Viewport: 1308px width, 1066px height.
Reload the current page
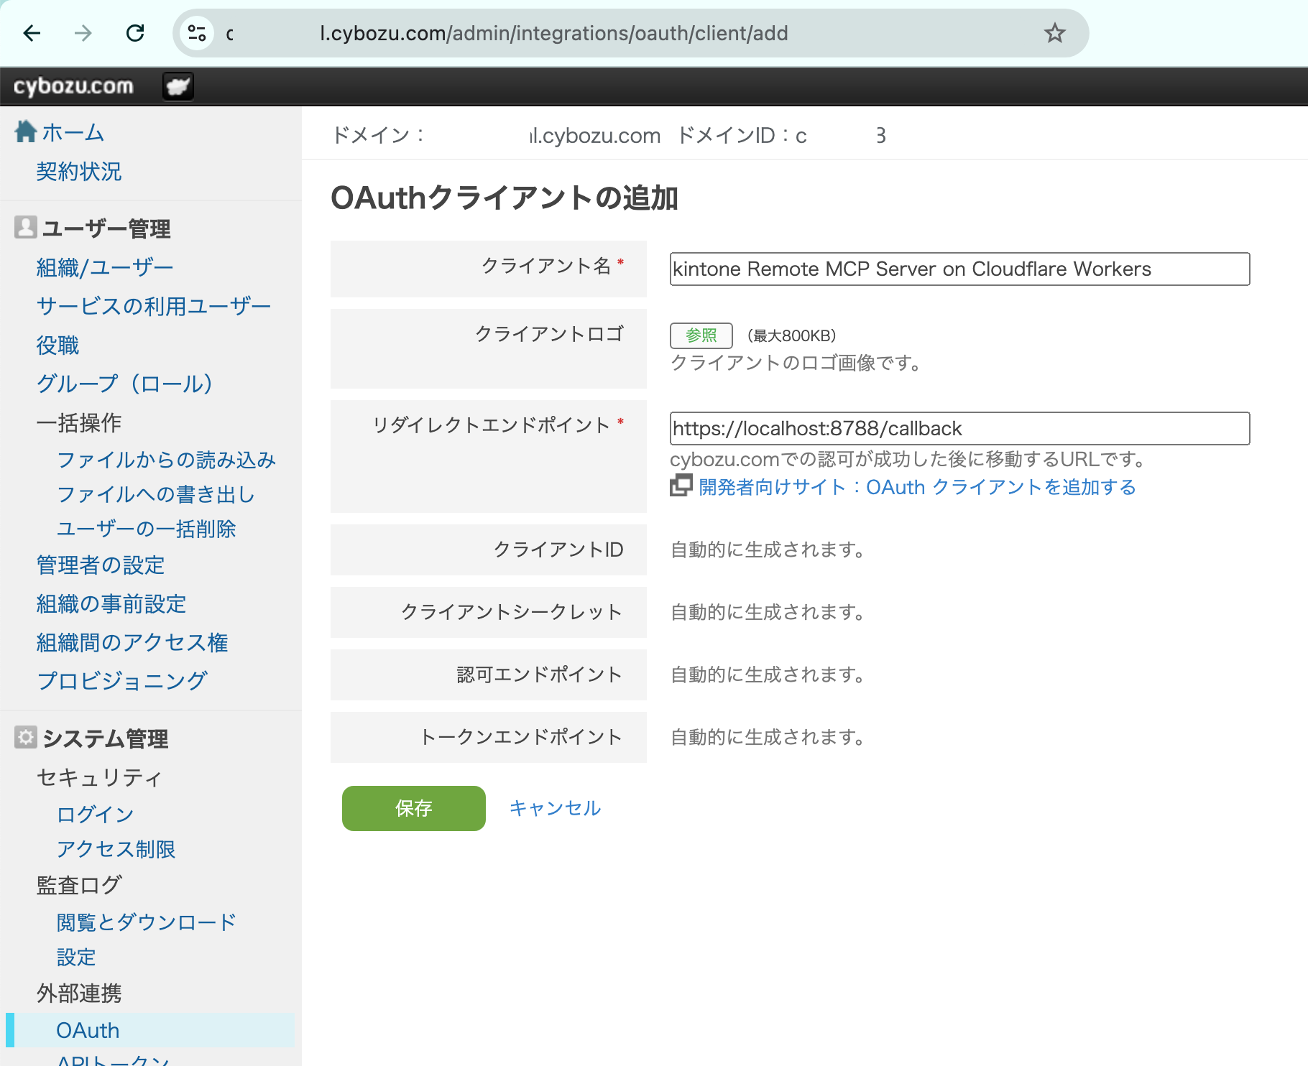point(135,32)
